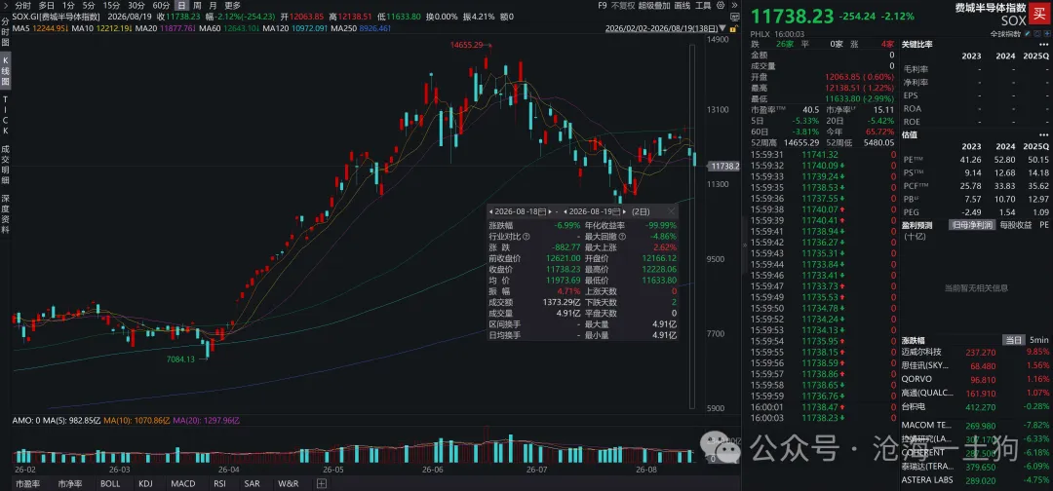
Task: Select the 月 monthly period
Action: (213, 6)
